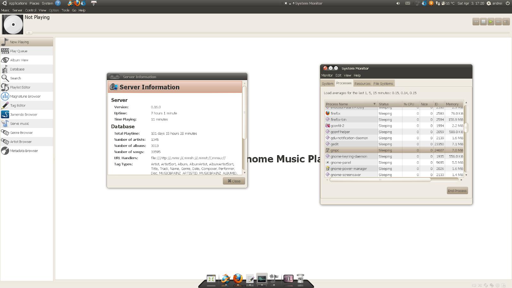The width and height of the screenshot is (512, 288).
Task: Open the Metadata Browser in sidebar
Action: pos(27,151)
